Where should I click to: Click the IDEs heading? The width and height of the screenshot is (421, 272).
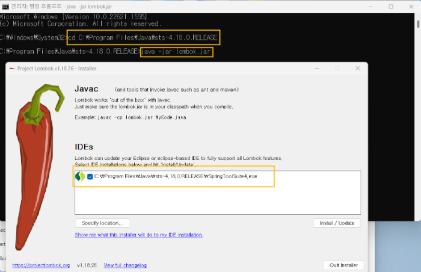click(84, 147)
